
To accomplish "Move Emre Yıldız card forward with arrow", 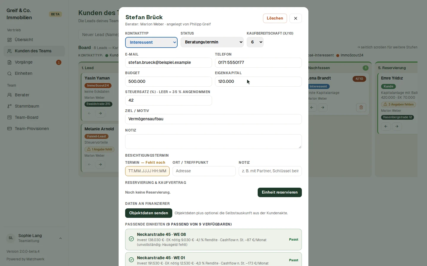I will 397,126.
